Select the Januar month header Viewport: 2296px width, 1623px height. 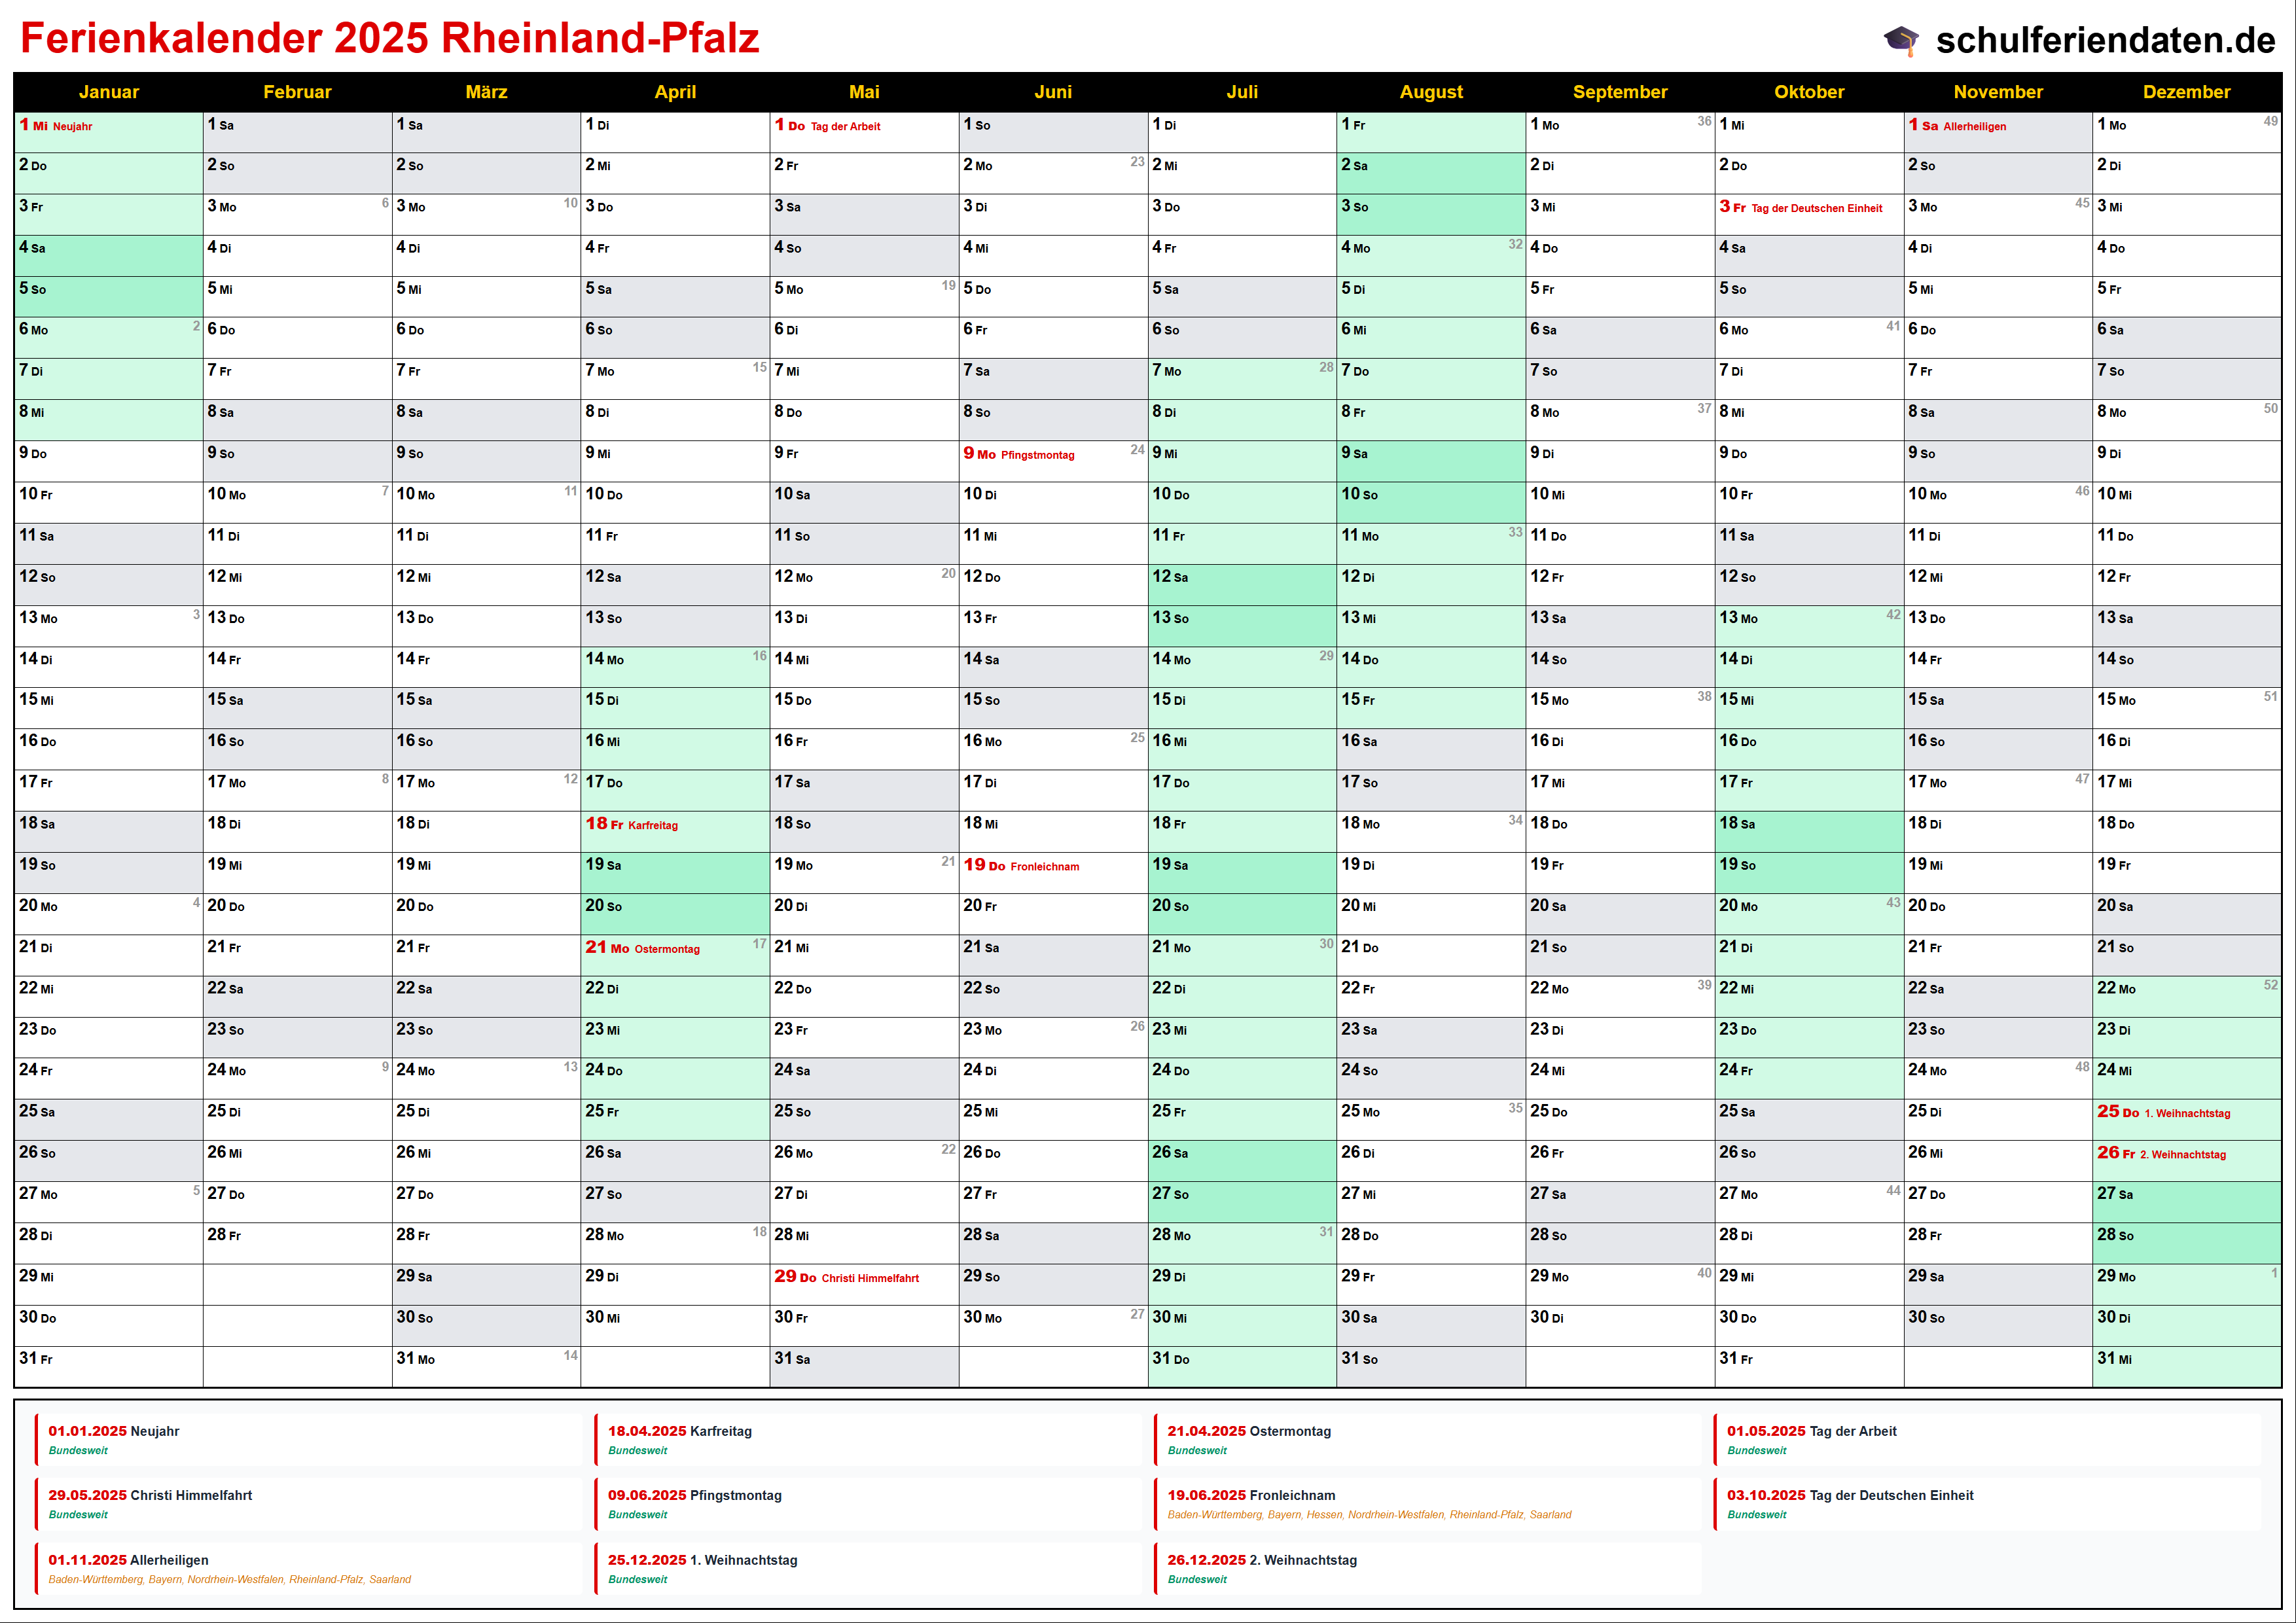pyautogui.click(x=108, y=92)
